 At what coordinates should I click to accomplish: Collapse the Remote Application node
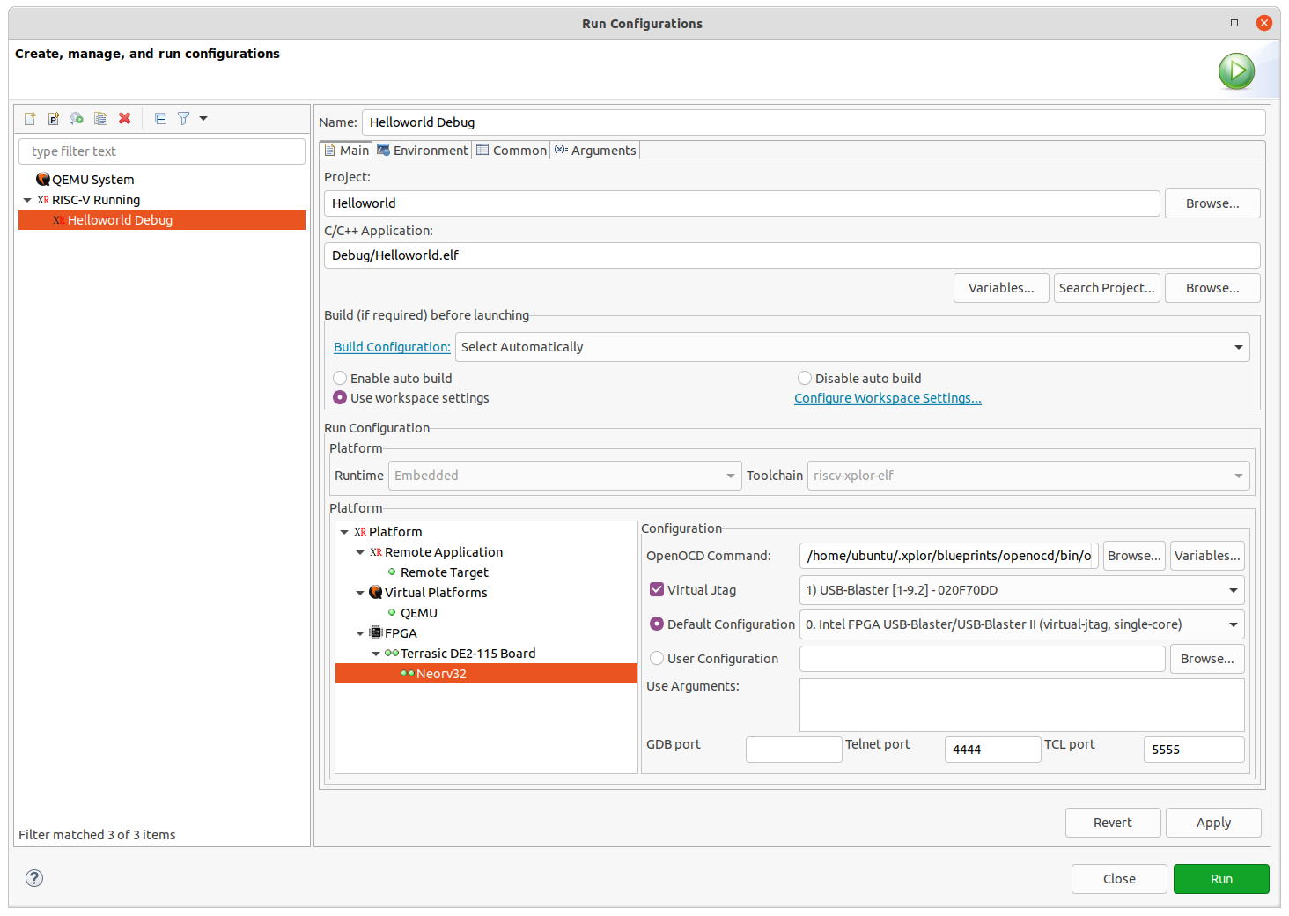pyautogui.click(x=360, y=552)
